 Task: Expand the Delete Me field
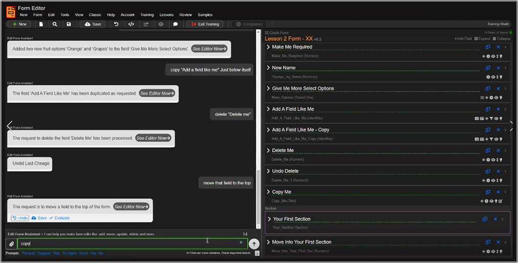pyautogui.click(x=268, y=151)
